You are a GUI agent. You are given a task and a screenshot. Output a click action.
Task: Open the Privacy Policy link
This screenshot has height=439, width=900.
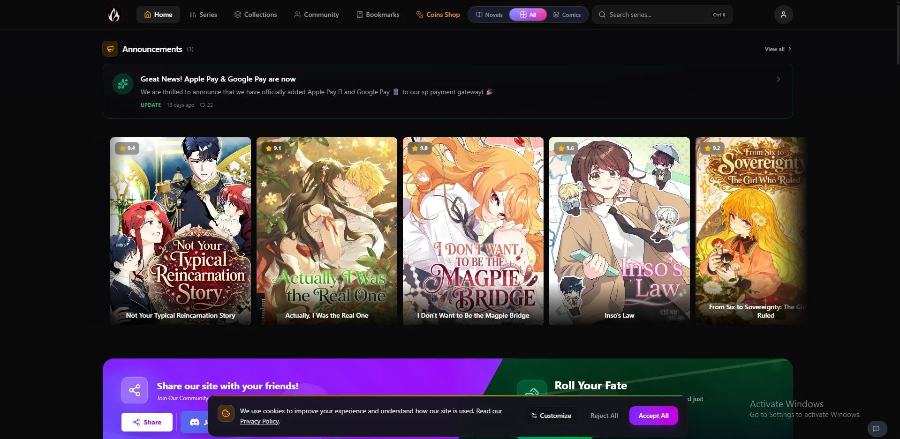259,421
